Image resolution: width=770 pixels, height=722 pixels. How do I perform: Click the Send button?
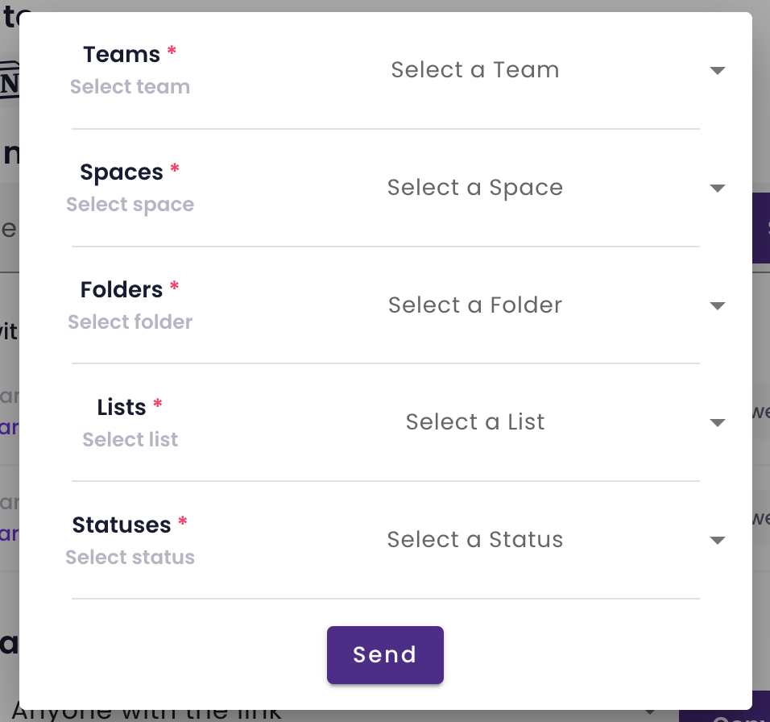click(x=385, y=654)
